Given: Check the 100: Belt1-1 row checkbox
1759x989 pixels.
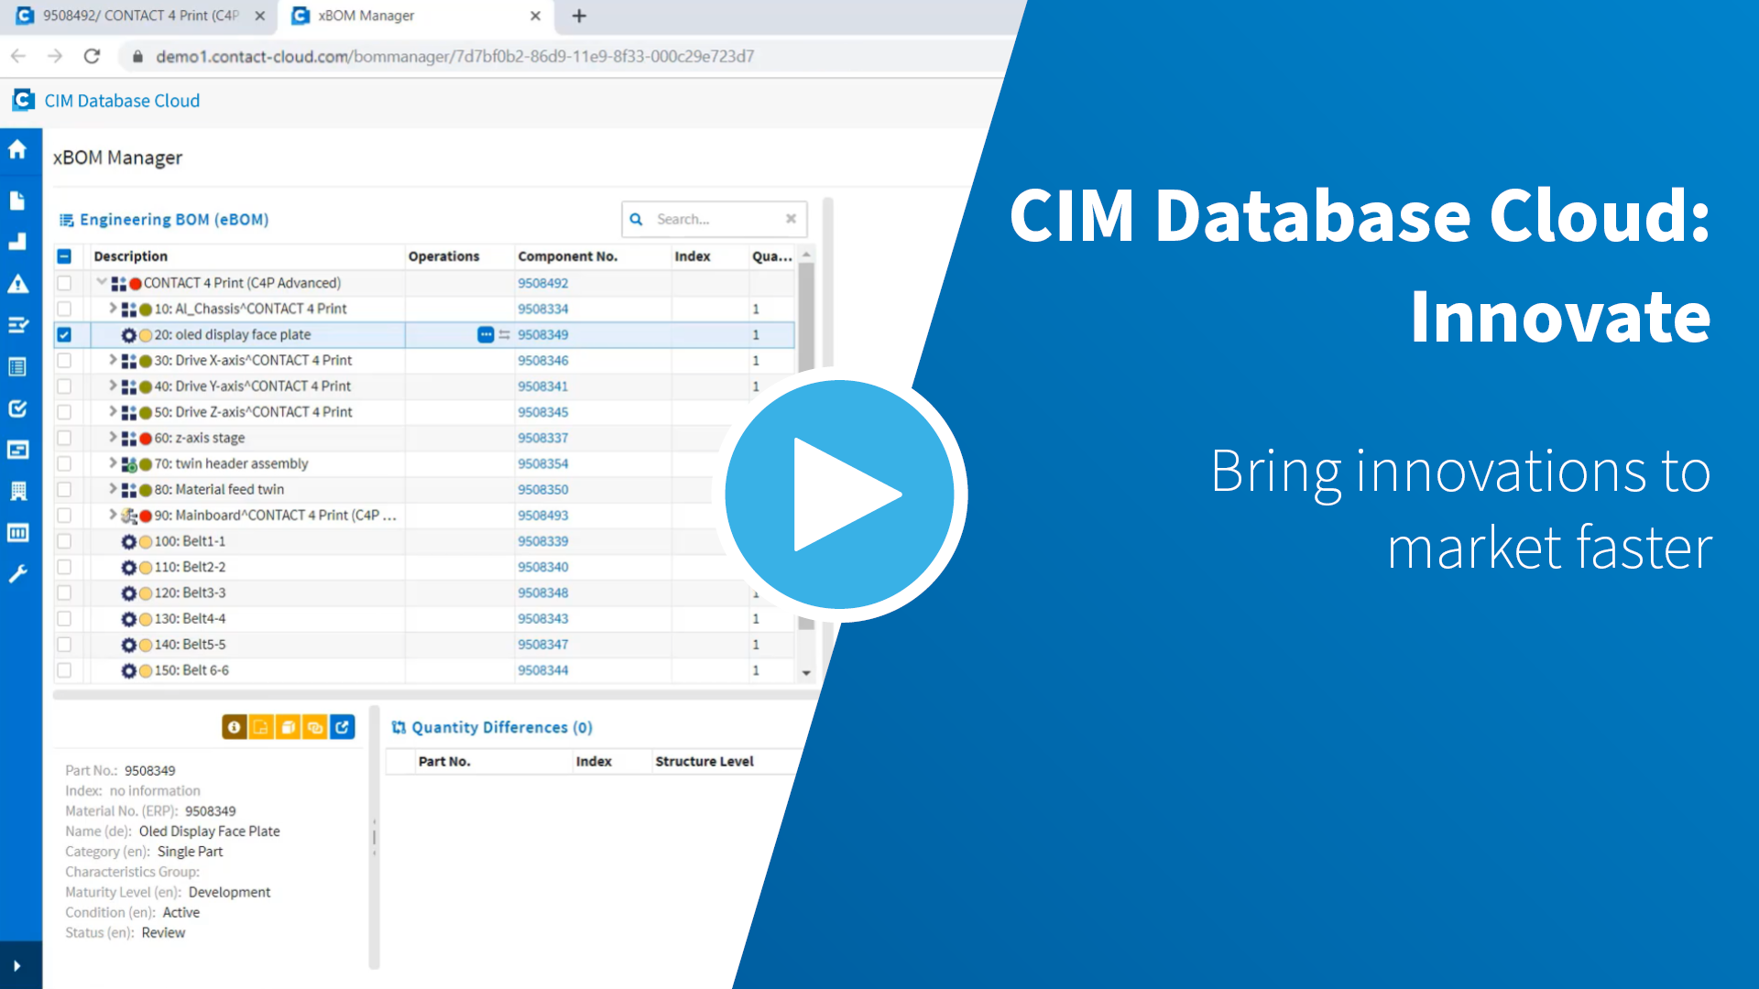Looking at the screenshot, I should tap(64, 541).
